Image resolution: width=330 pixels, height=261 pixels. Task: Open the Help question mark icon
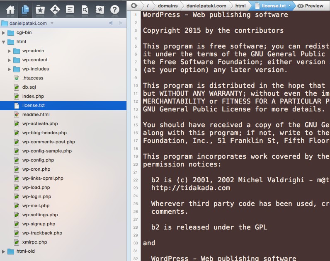115,10
